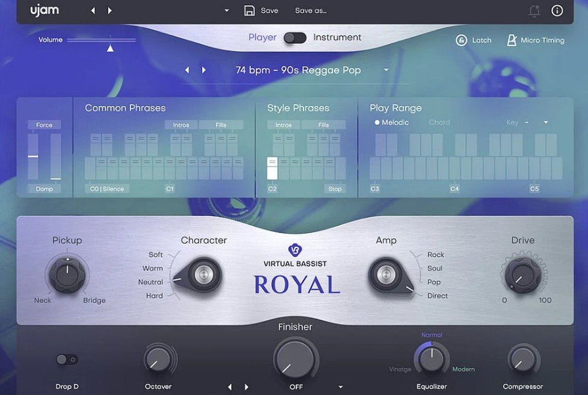The width and height of the screenshot is (588, 395).
Task: Click Save as… button
Action: (x=311, y=11)
